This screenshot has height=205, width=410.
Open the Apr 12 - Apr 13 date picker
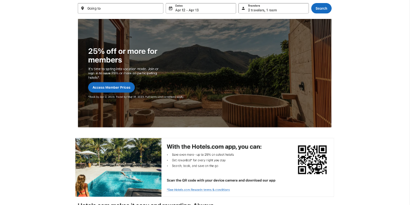click(x=201, y=8)
